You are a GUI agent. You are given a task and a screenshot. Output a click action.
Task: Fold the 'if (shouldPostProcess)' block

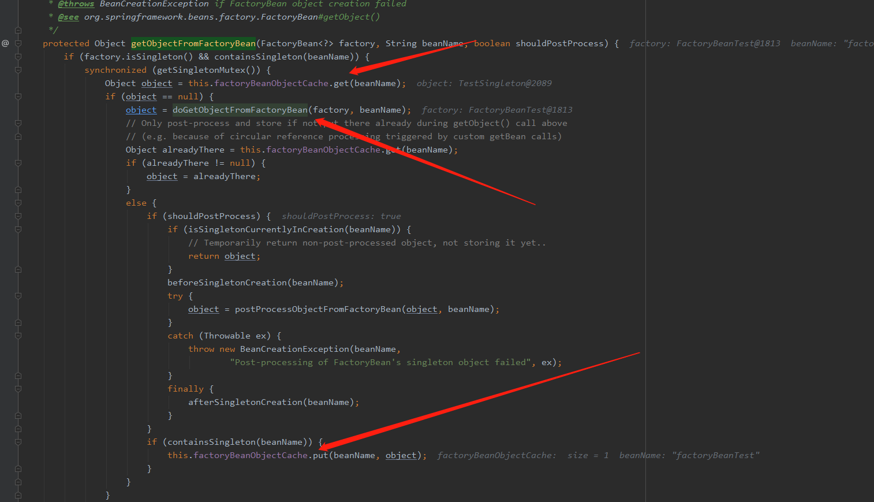pyautogui.click(x=18, y=216)
